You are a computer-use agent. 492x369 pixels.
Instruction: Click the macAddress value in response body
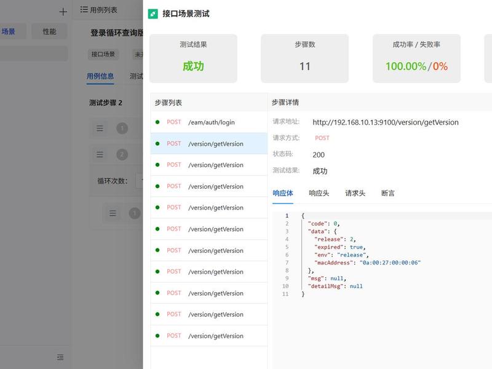[x=390, y=263]
